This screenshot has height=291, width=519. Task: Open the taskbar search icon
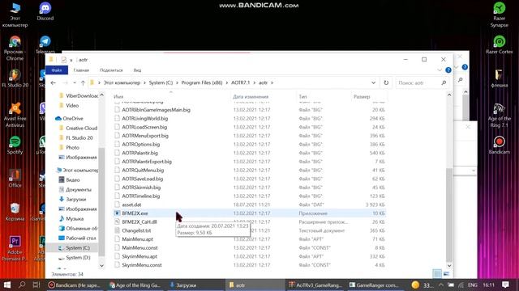22,285
